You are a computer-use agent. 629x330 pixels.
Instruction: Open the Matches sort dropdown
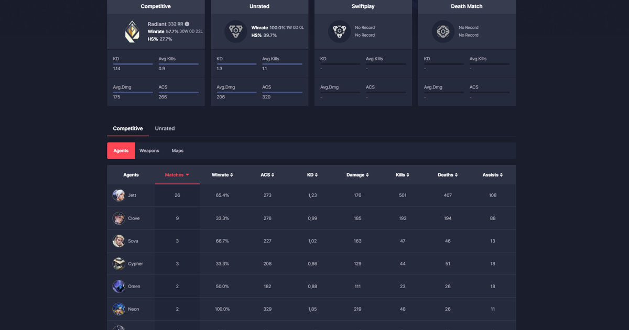click(177, 174)
